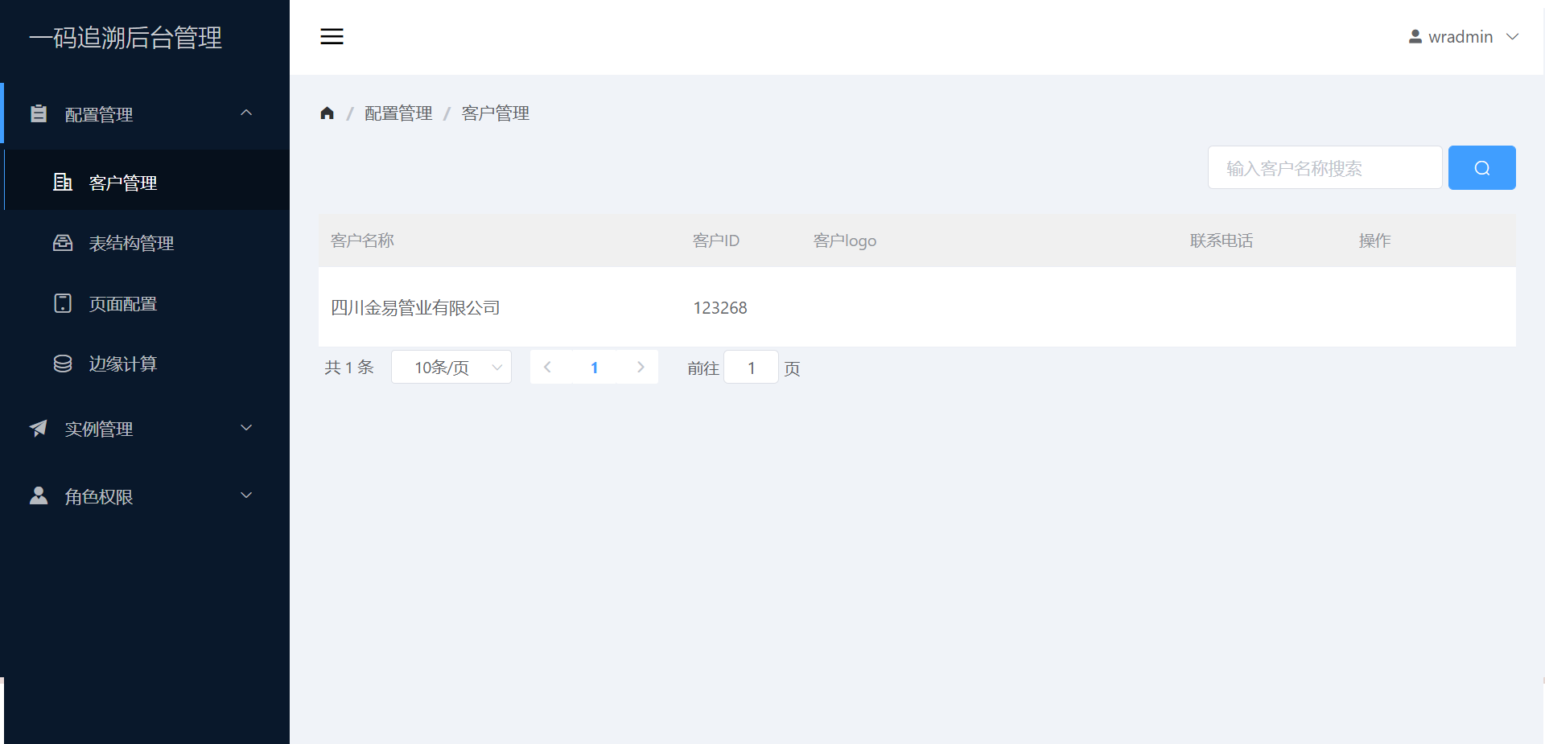Click the 客户管理 building icon in sidebar
Screen dimensions: 1545x744
click(62, 182)
